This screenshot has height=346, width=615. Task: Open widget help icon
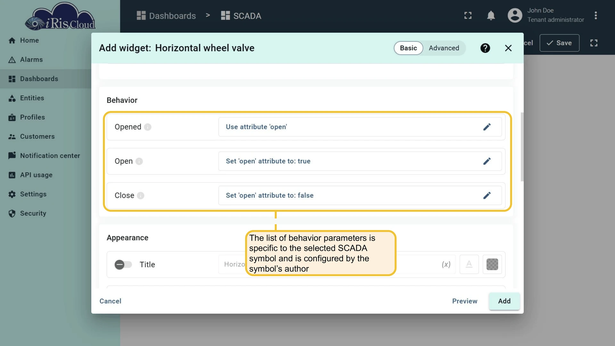click(x=485, y=48)
